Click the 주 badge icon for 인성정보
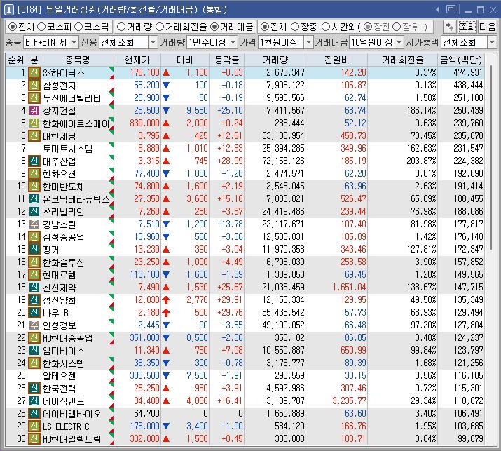This screenshot has height=451, width=501. (x=34, y=325)
